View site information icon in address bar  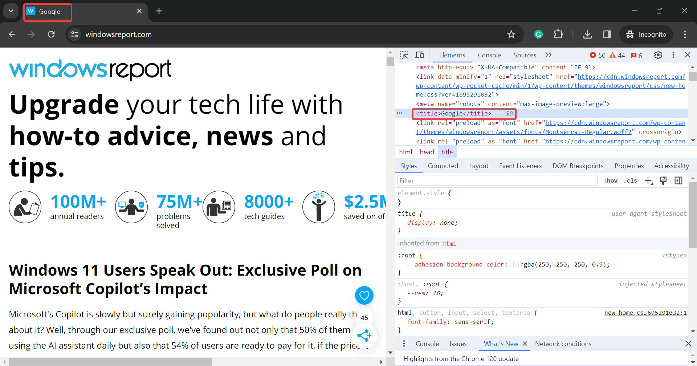click(x=75, y=34)
